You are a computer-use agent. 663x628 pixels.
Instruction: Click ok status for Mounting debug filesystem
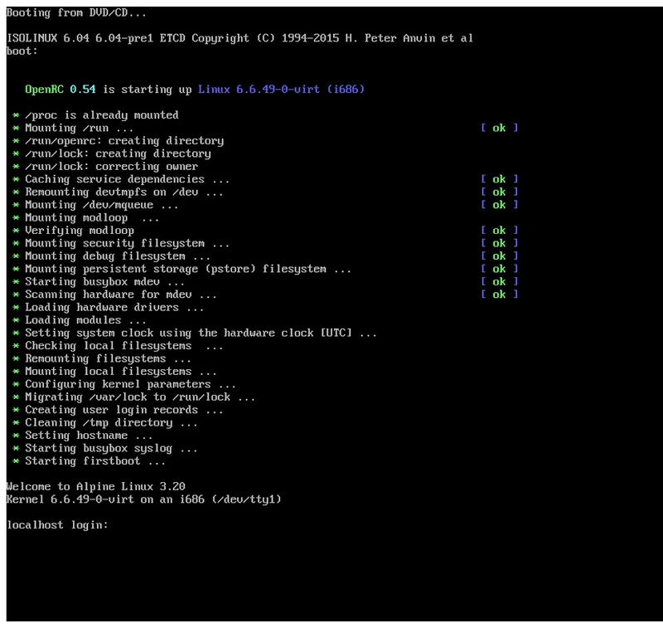point(500,256)
